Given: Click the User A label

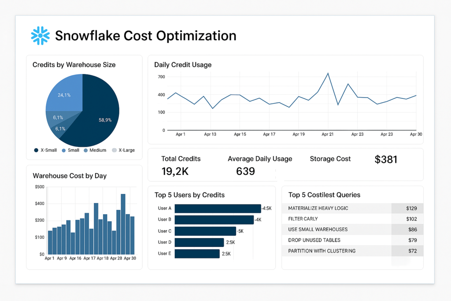Looking at the screenshot, I should (x=165, y=208).
